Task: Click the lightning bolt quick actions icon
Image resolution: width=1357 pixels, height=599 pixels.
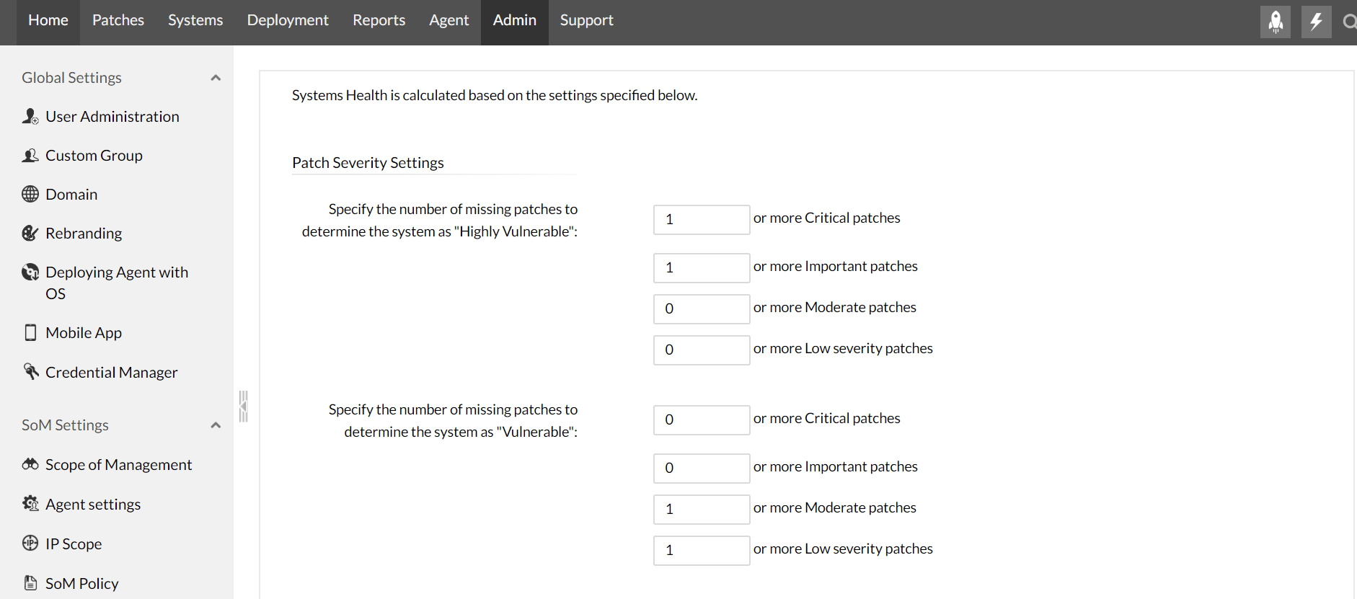Action: coord(1316,22)
